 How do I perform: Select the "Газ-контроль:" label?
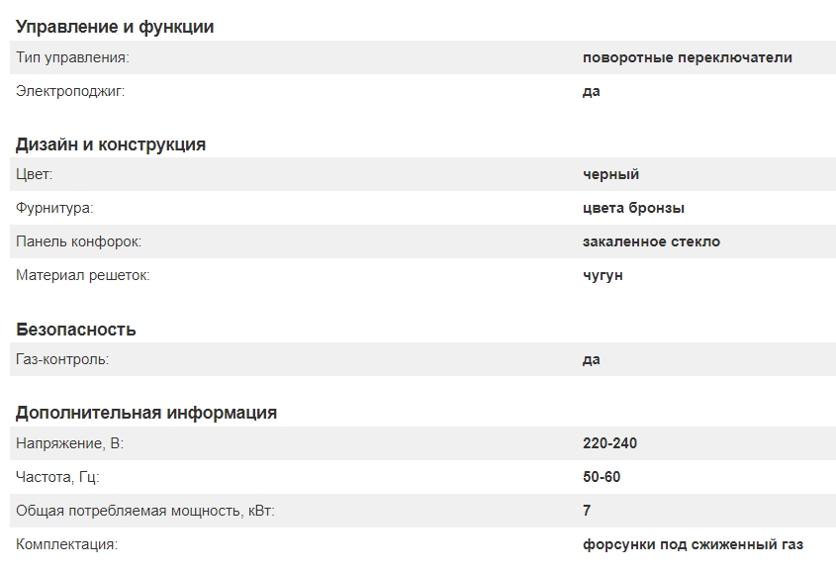(x=62, y=359)
